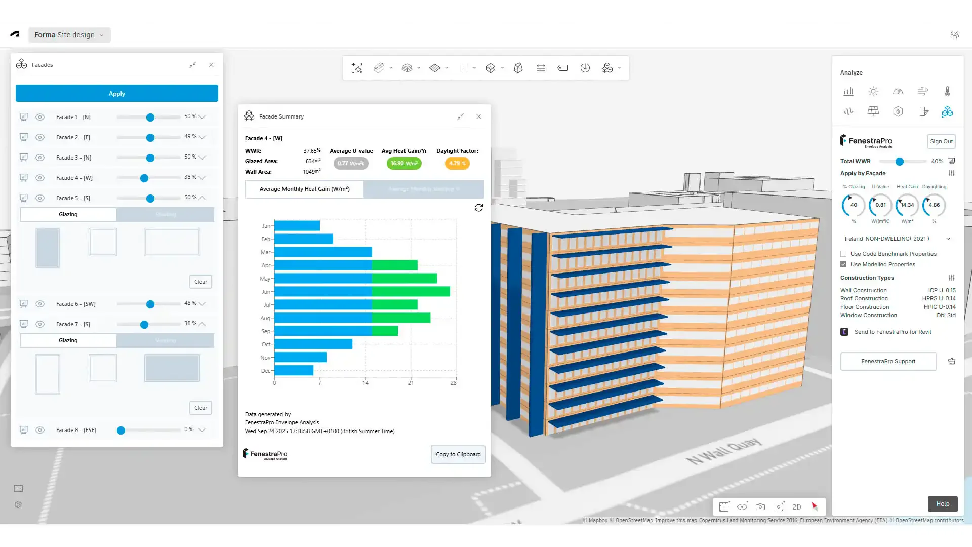Switch to the greyed second chart tab
The width and height of the screenshot is (972, 547).
click(x=424, y=189)
